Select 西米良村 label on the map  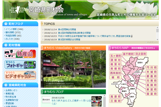pyautogui.click(x=116, y=73)
